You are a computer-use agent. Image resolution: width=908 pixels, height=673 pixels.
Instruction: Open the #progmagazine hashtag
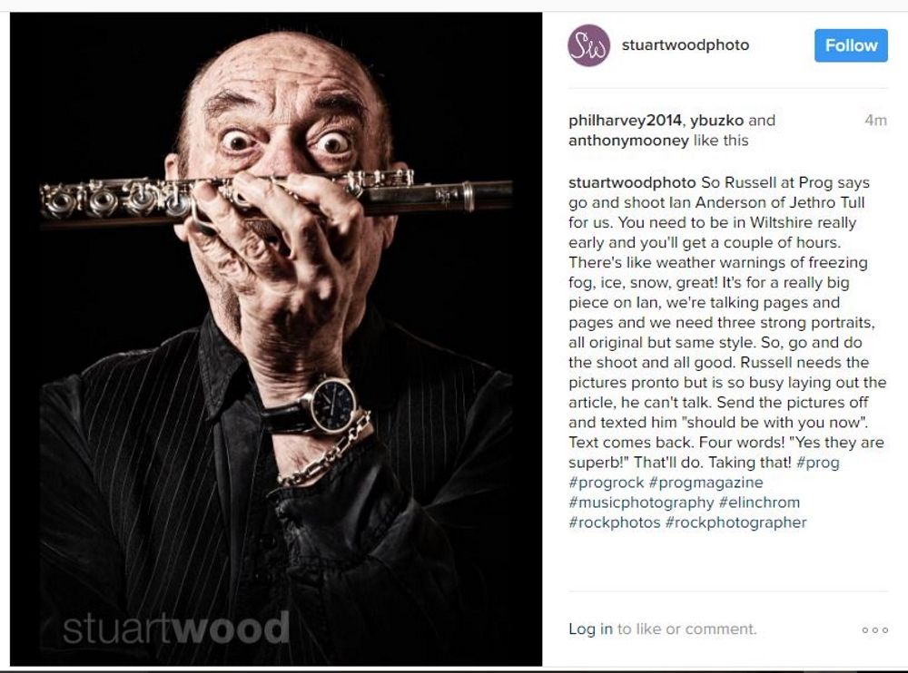pos(706,482)
